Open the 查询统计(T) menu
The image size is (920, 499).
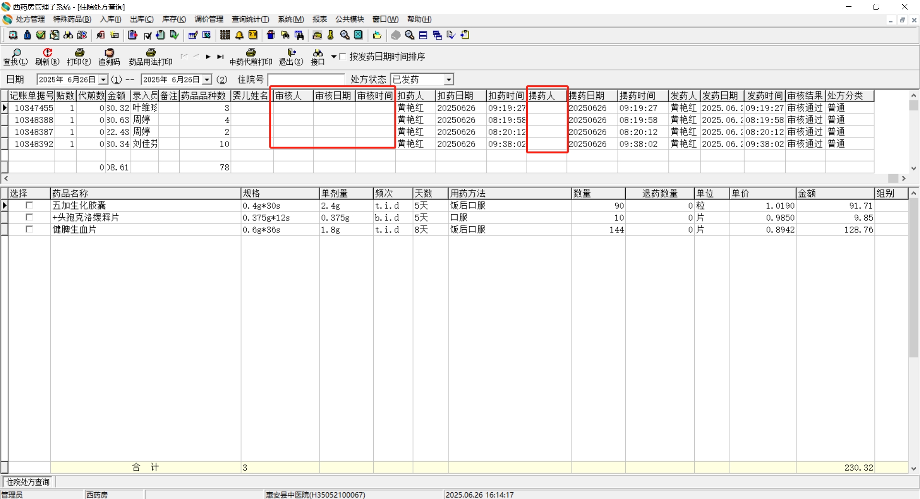(x=250, y=19)
